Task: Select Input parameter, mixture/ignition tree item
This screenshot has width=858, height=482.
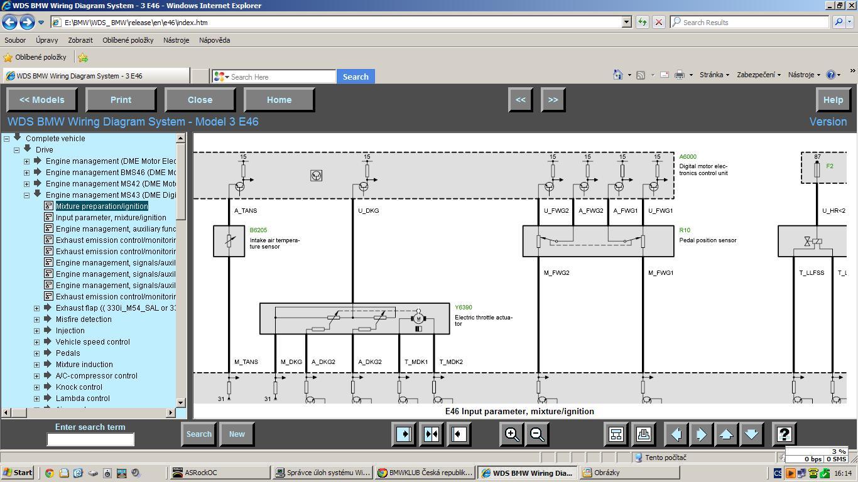Action: (x=111, y=218)
